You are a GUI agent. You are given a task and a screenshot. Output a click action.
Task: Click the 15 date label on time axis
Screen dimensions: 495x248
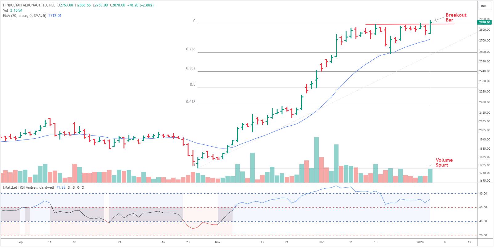tap(469, 242)
